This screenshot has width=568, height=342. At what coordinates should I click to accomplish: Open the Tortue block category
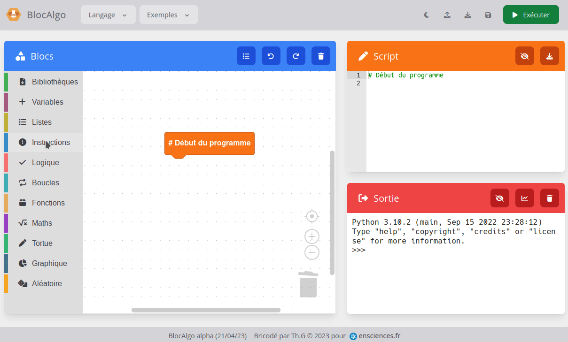pos(42,243)
